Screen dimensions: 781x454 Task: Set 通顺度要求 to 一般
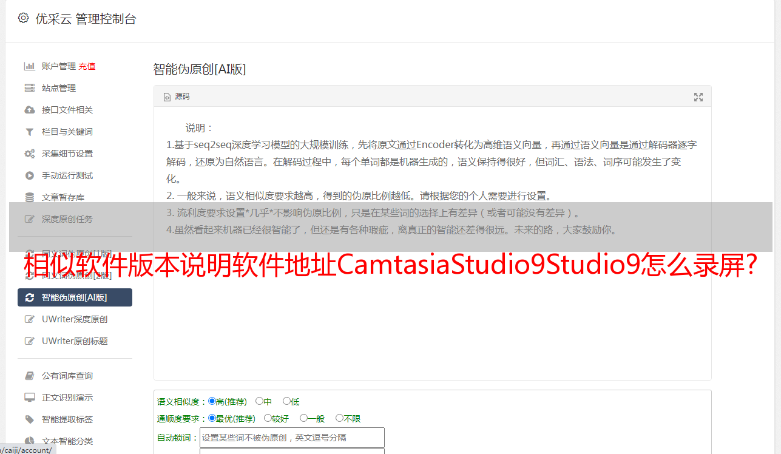point(303,418)
